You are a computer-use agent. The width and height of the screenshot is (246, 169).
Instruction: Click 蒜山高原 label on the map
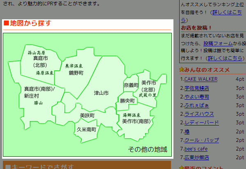pos(36,53)
